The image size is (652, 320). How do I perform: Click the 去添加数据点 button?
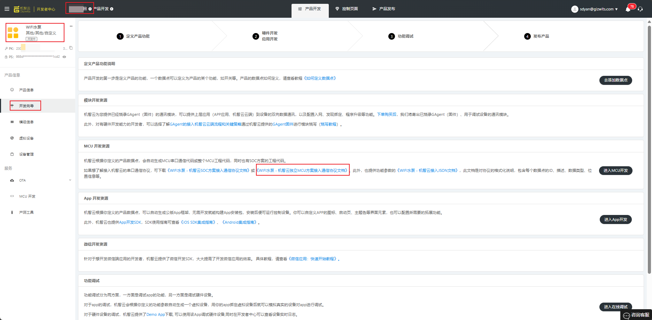(615, 80)
